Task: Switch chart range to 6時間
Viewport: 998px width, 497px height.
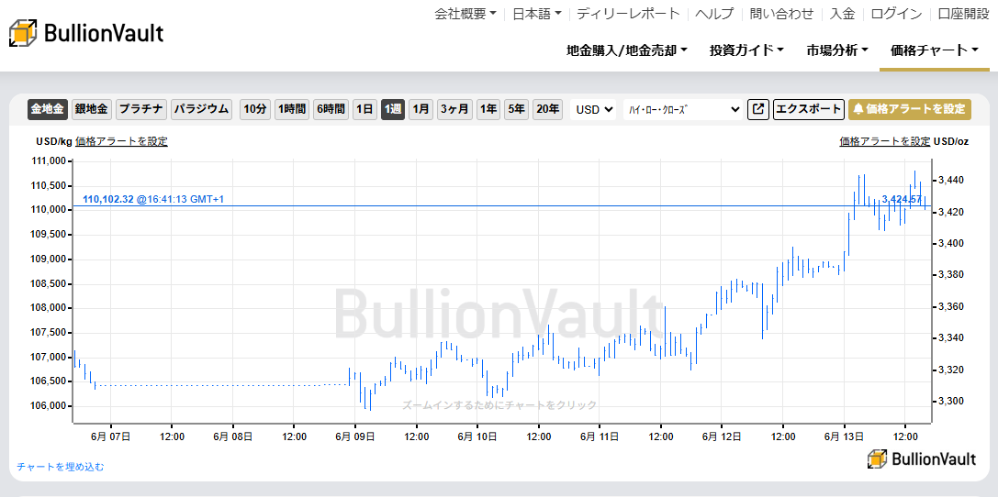Action: click(331, 109)
